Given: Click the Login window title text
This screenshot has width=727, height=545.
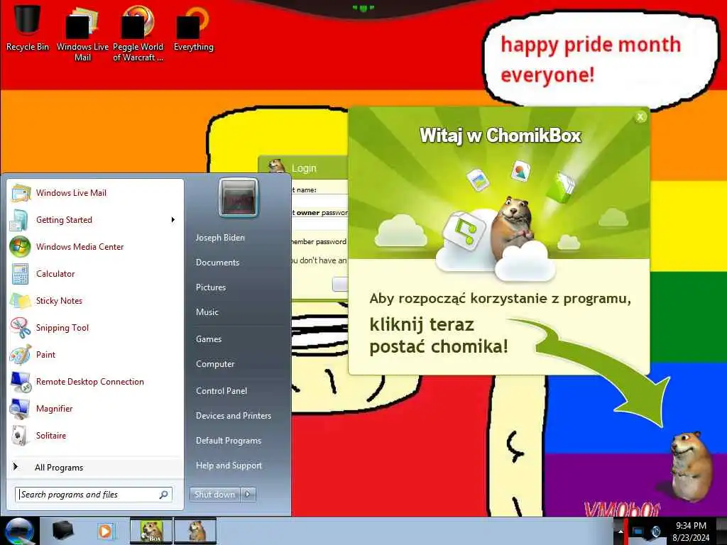Looking at the screenshot, I should (304, 168).
